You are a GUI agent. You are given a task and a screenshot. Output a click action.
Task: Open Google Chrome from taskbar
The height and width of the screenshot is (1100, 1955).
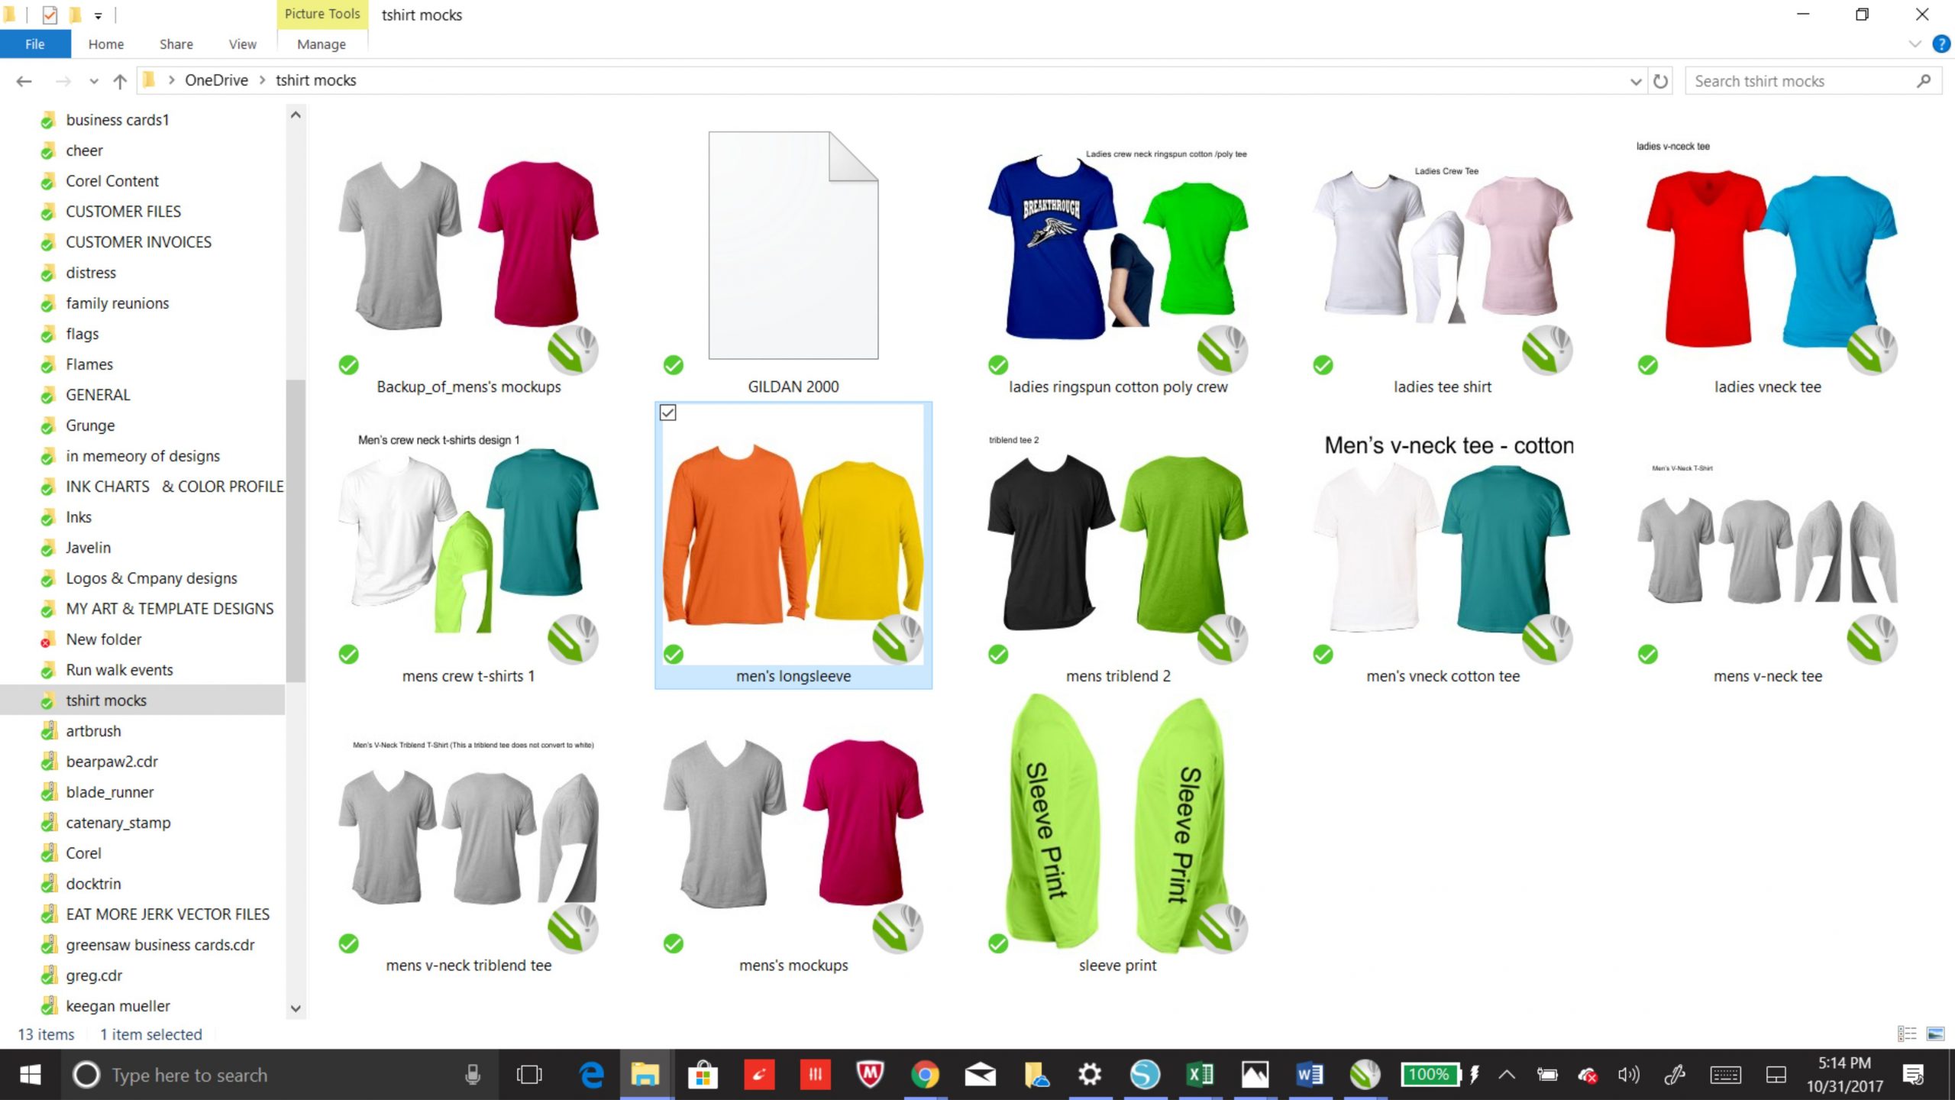click(x=925, y=1075)
